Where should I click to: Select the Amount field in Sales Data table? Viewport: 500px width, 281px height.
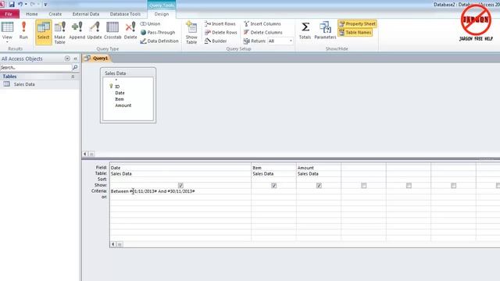click(x=123, y=105)
